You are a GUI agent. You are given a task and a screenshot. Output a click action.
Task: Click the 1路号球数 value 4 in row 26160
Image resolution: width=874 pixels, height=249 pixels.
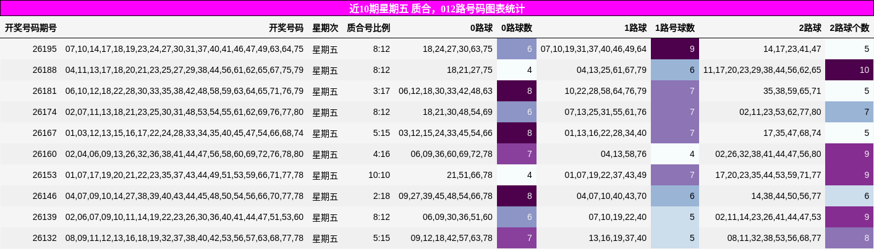click(675, 154)
